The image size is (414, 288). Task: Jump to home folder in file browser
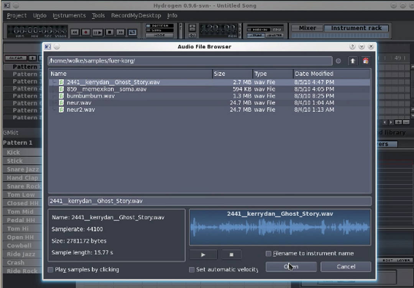(366, 61)
